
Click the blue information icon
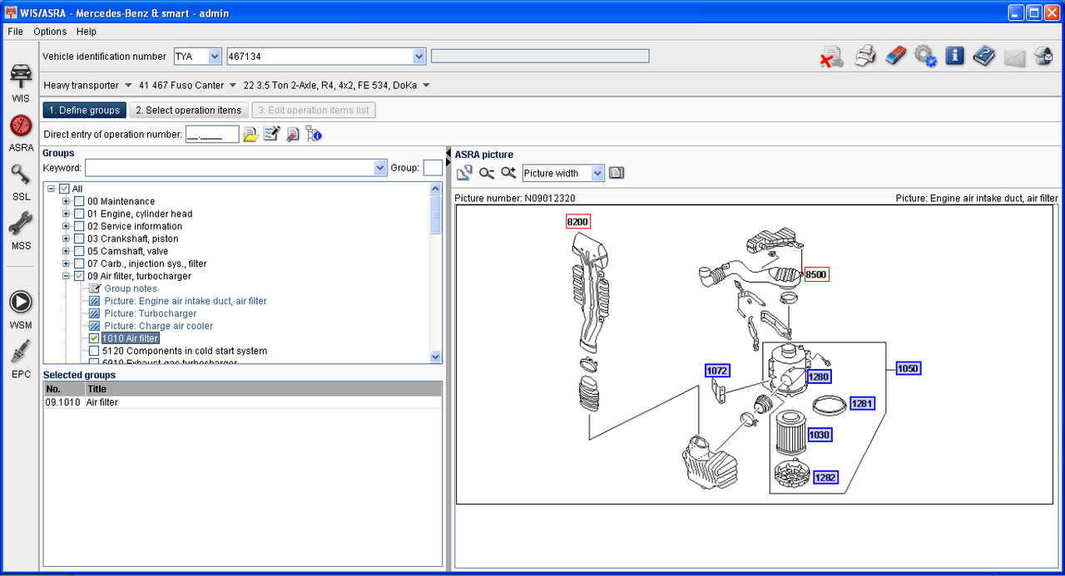pos(954,56)
